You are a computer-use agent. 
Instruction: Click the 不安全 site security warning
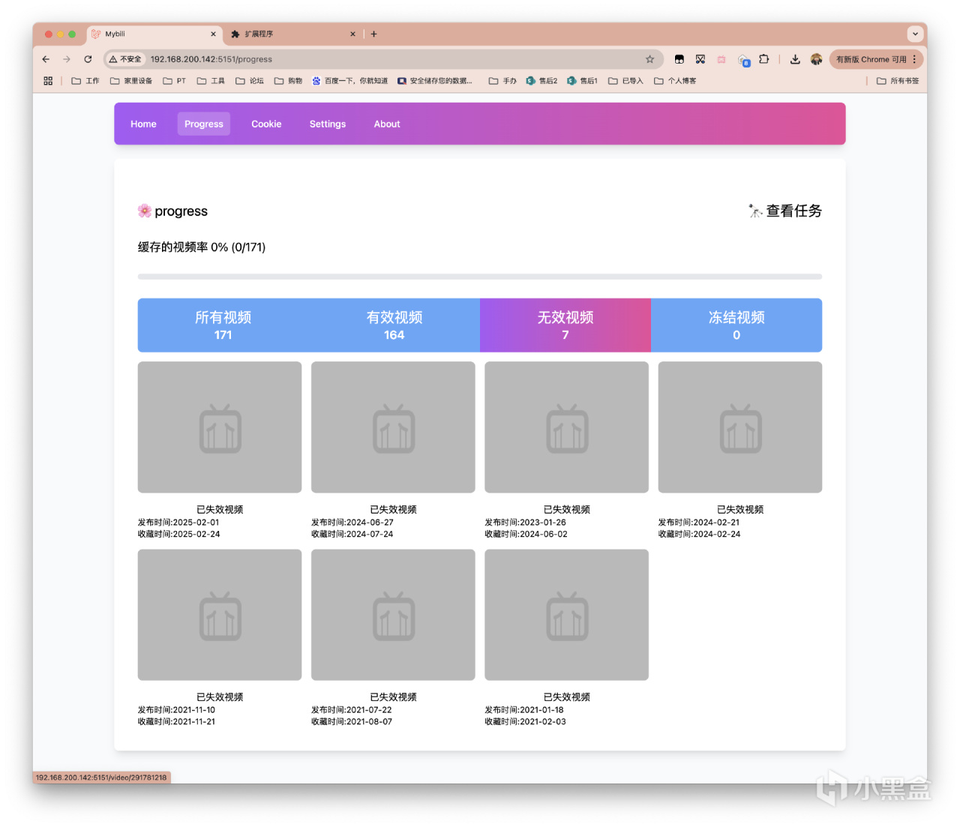pos(125,59)
